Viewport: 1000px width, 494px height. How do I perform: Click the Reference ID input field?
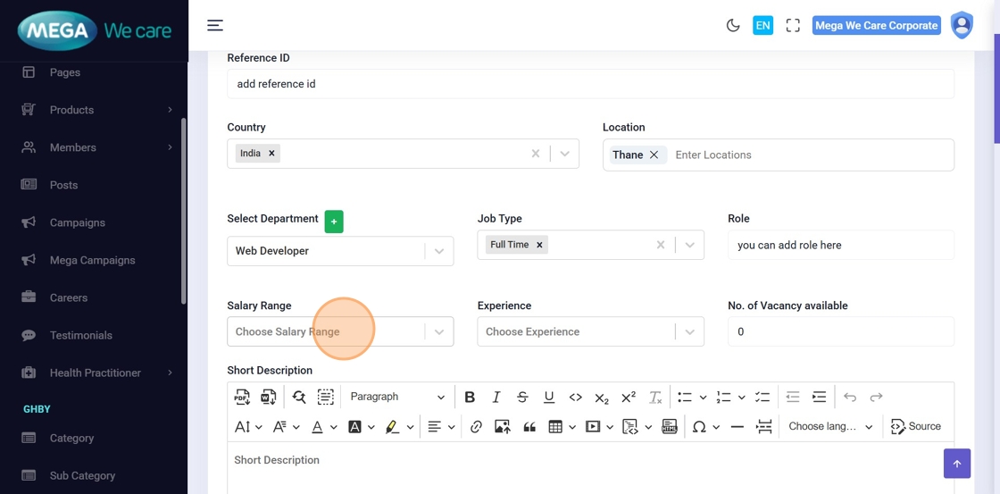pyautogui.click(x=590, y=84)
